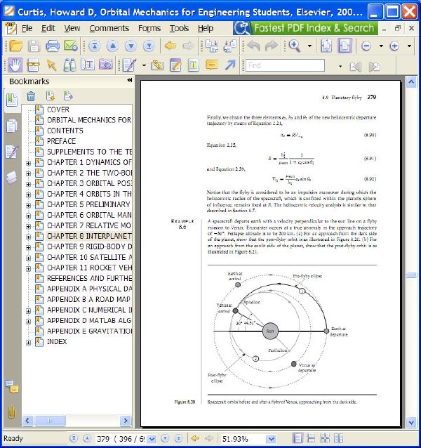Switch to single page layout
Screen dimensions: 421x448
point(298,438)
